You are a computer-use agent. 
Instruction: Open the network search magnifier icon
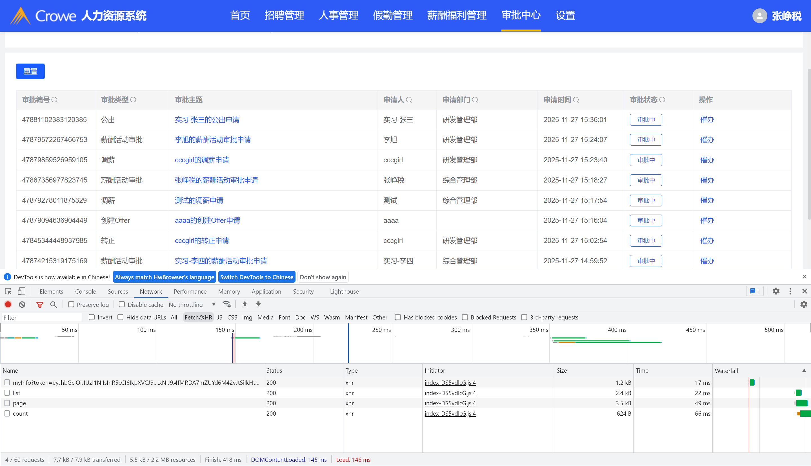coord(54,304)
